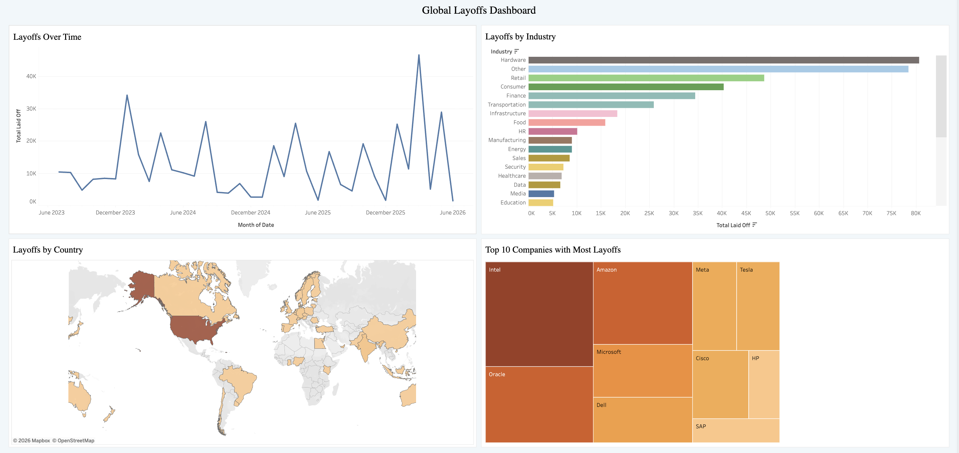Click the Energy industry label
Image resolution: width=959 pixels, height=453 pixels.
coord(517,149)
